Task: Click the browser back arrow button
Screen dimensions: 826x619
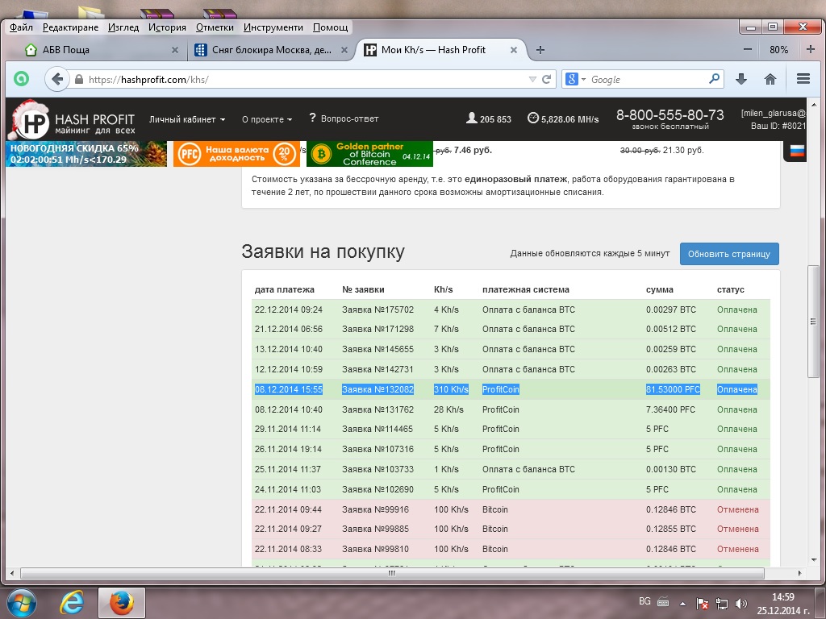Action: point(57,80)
